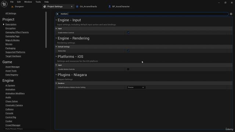Switch to the BP_AuraCharacter tab
This screenshot has height=132, width=235.
coord(121,7)
